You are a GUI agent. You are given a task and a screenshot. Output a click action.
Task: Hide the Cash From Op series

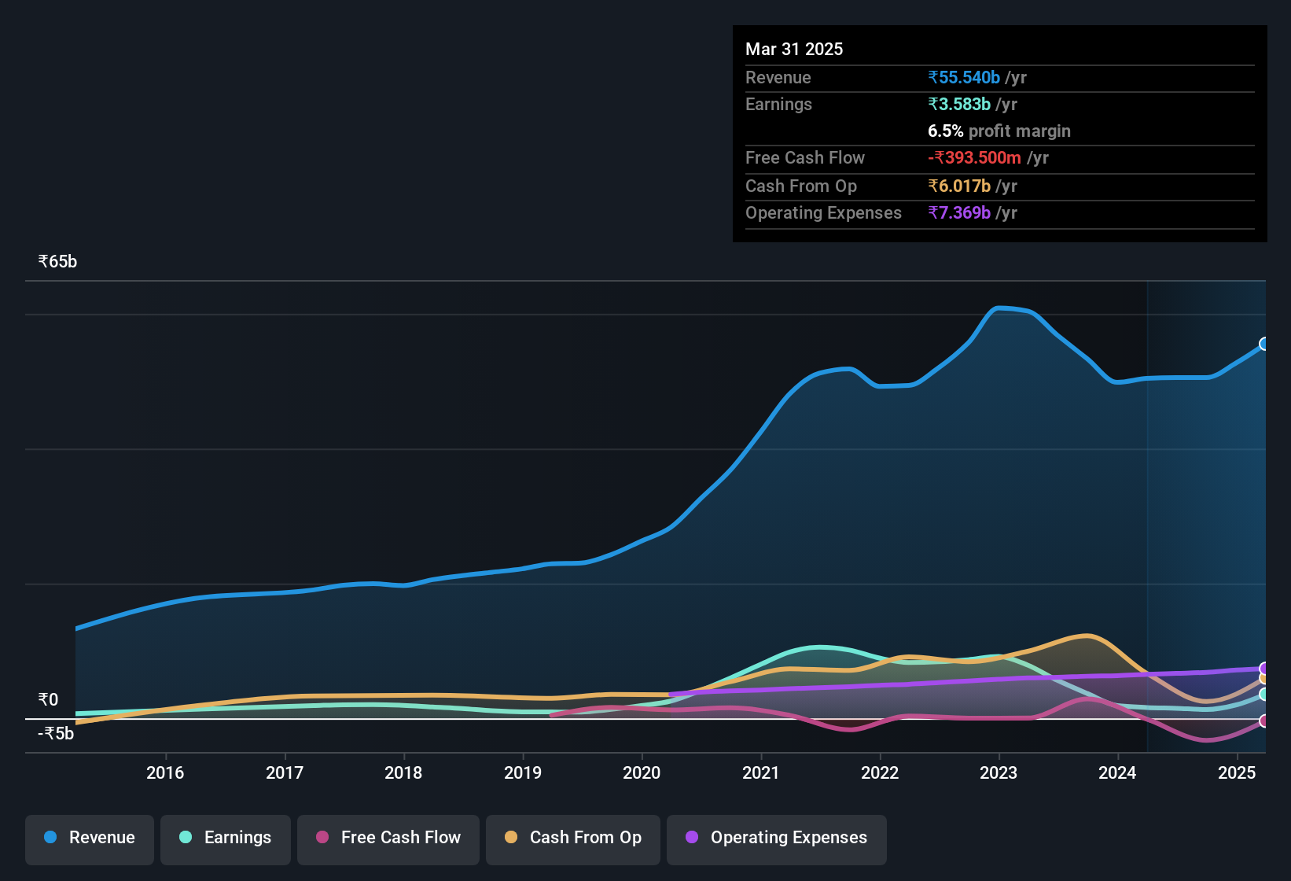tap(573, 839)
